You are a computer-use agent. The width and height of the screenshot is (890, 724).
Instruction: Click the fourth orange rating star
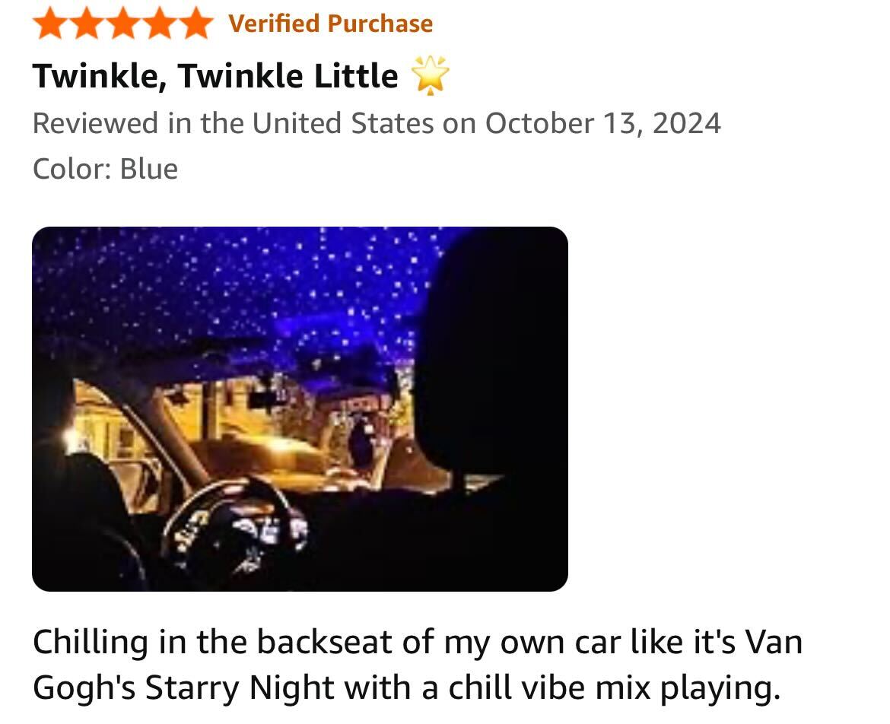pyautogui.click(x=157, y=24)
